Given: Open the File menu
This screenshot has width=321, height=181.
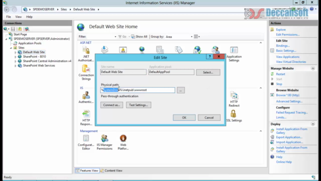Looking at the screenshot, I should pos(9,17).
